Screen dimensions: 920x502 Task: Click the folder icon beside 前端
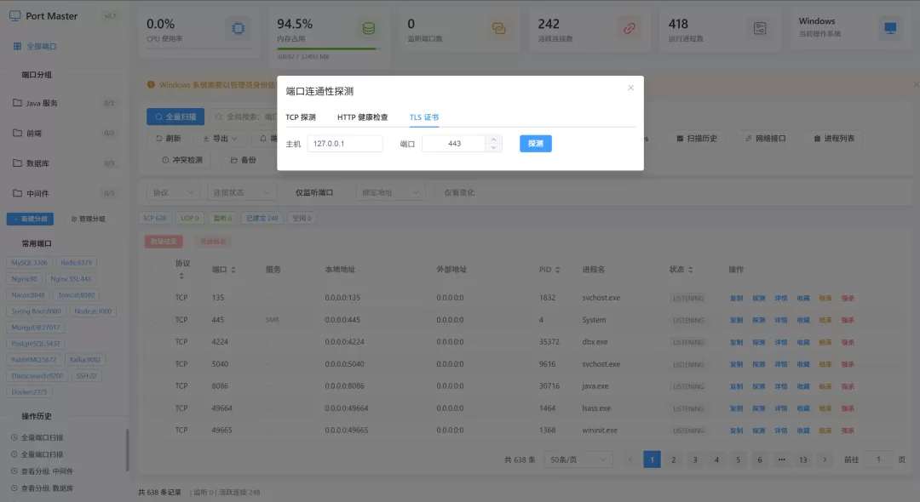point(18,133)
